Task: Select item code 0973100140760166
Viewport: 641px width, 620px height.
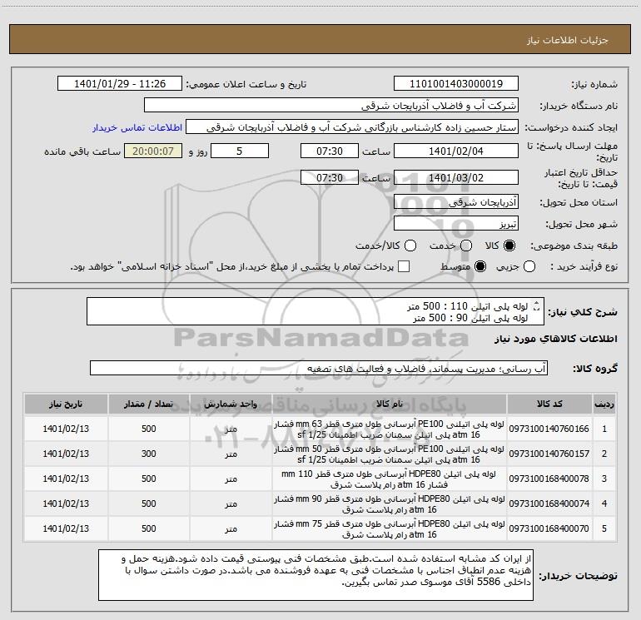Action: pyautogui.click(x=549, y=429)
